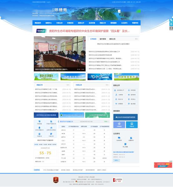Close the floating red ad via 关闭

coord(170,161)
